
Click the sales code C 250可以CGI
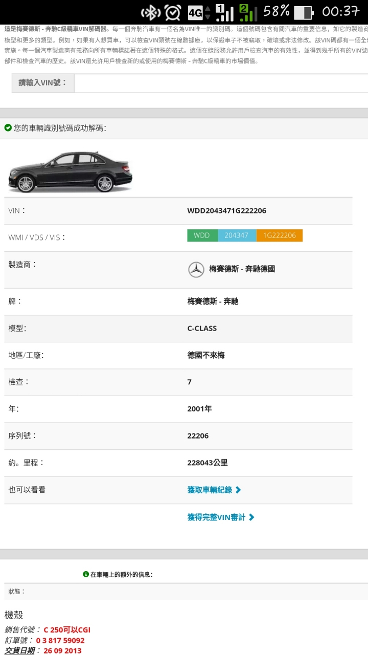(67, 630)
